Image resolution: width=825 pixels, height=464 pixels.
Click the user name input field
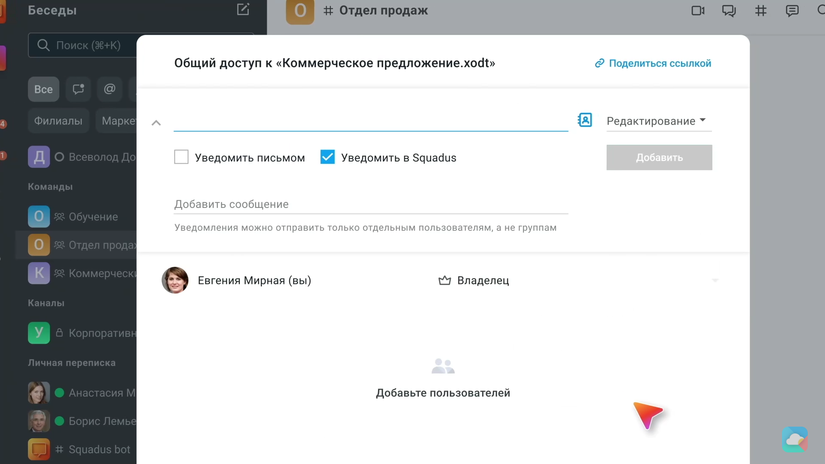371,121
